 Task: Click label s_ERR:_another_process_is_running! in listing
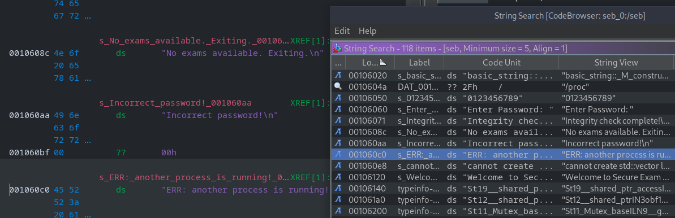[194, 177]
